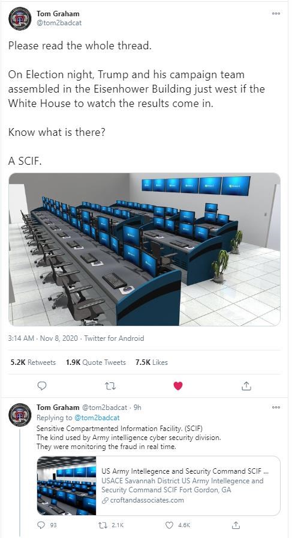Like the reply with 4.6K likes
The height and width of the screenshot is (538, 292).
177,525
